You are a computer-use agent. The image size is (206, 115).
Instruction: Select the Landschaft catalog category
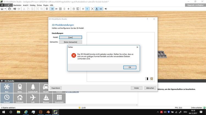(33, 88)
